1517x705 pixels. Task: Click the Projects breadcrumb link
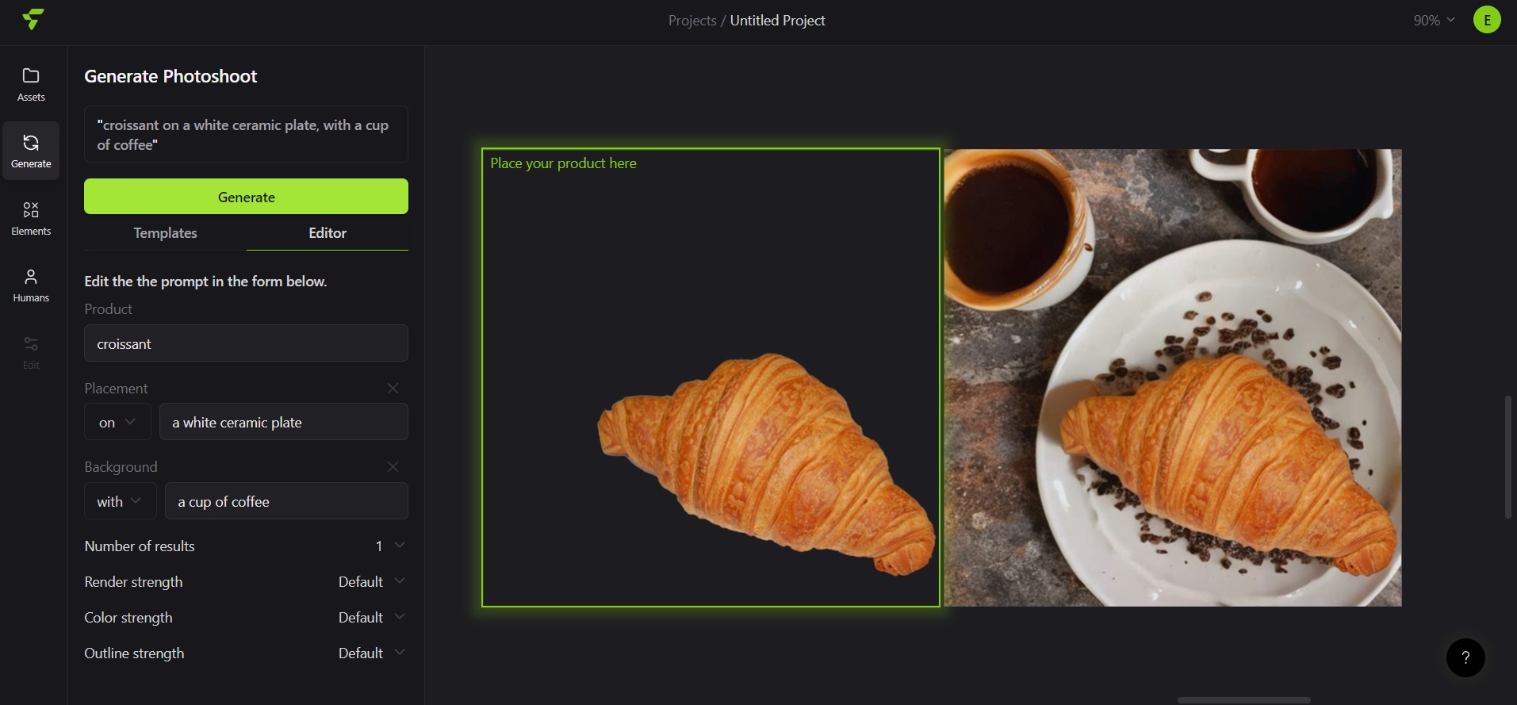point(691,21)
